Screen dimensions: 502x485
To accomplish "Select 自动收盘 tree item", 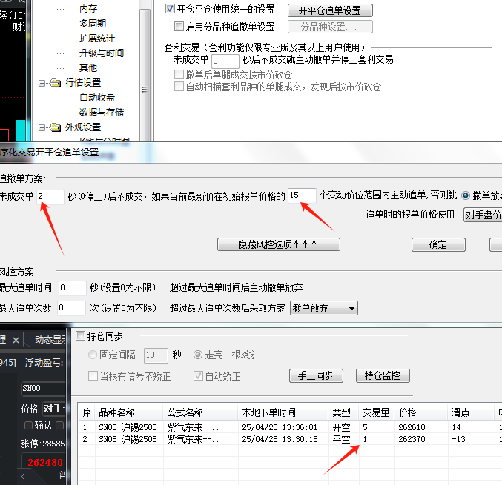I will 96,98.
